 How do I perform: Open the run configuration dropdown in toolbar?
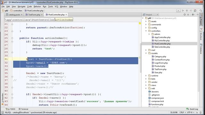coord(178,11)
